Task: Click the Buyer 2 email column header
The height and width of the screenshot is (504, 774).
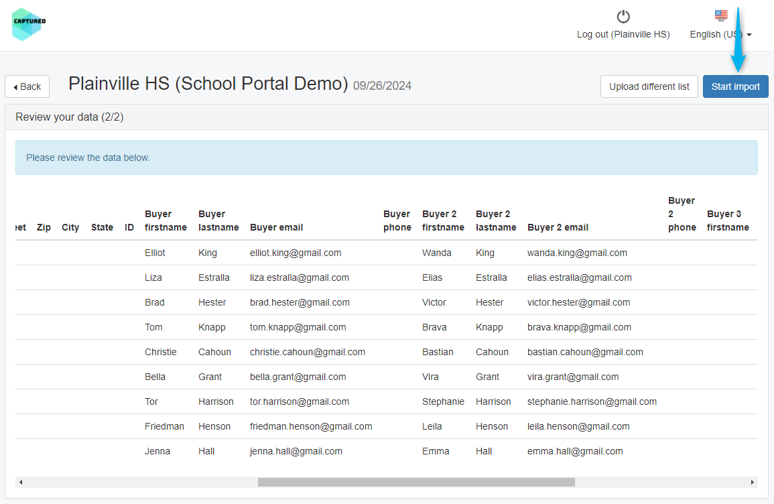Action: 558,227
